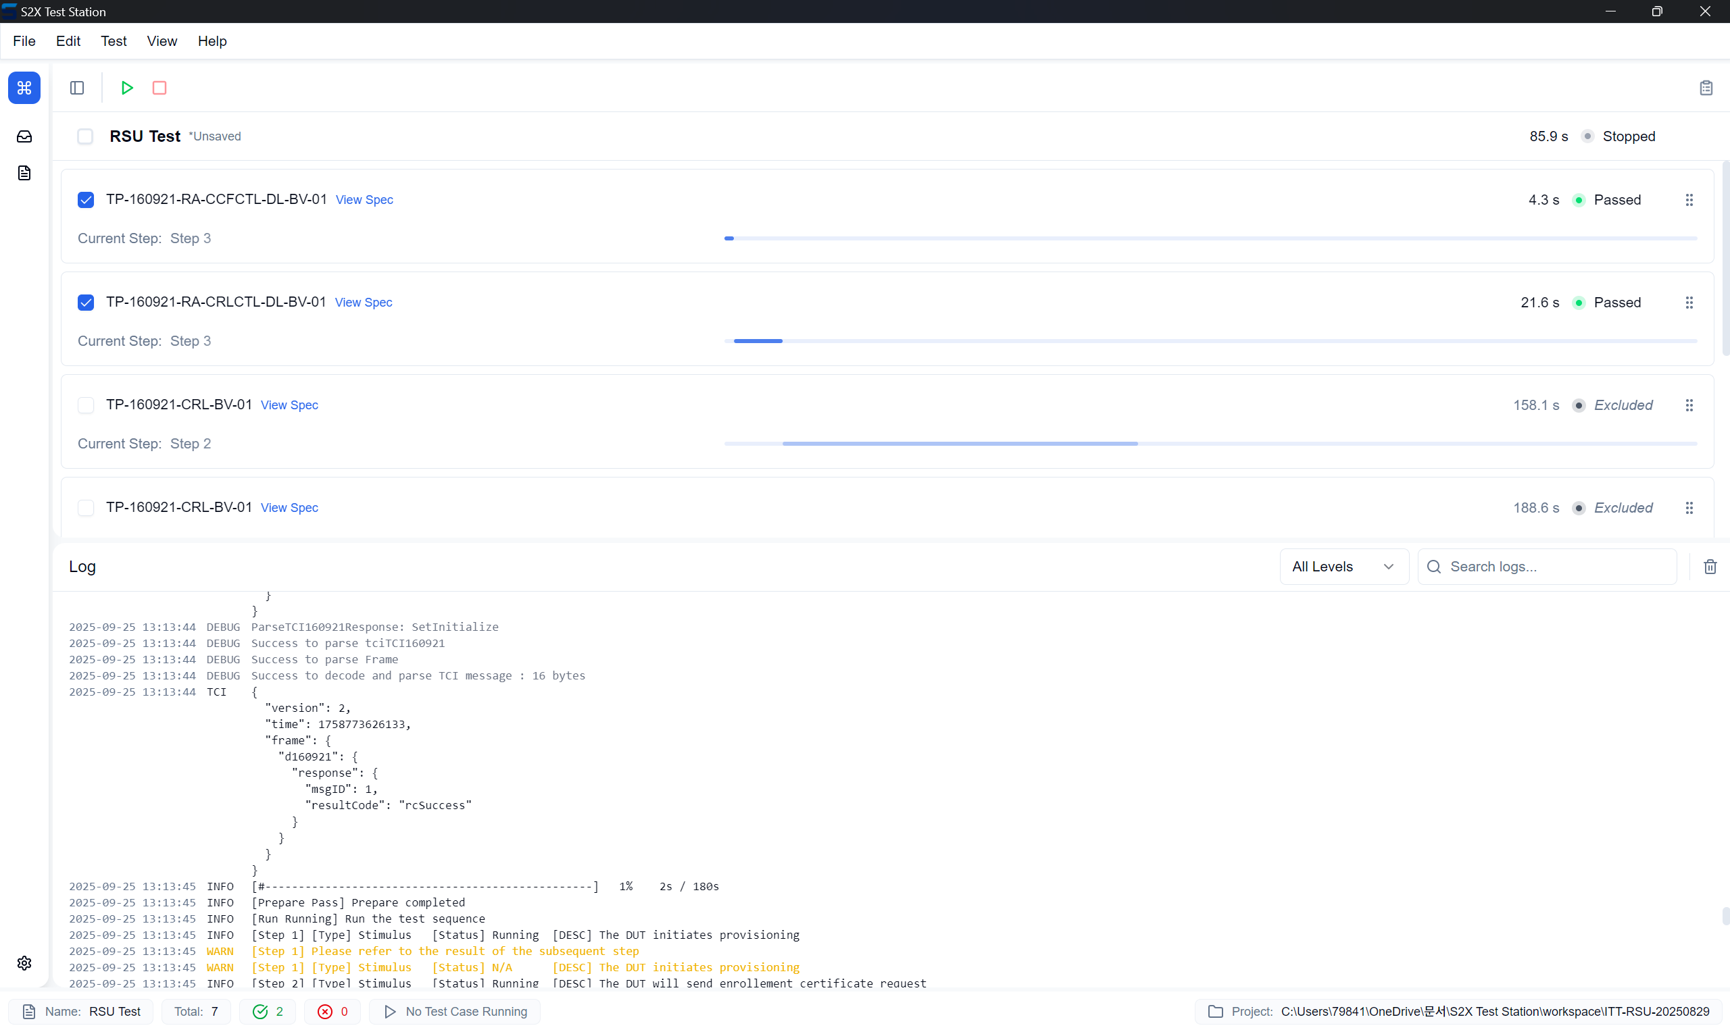1730x1032 pixels.
Task: Open the document icon in left sidebar
Action: pyautogui.click(x=24, y=173)
